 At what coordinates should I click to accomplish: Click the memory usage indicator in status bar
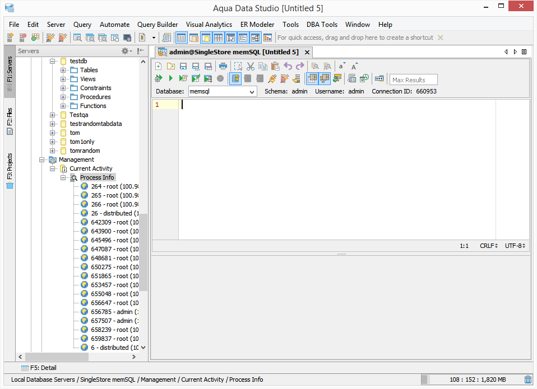pos(471,380)
